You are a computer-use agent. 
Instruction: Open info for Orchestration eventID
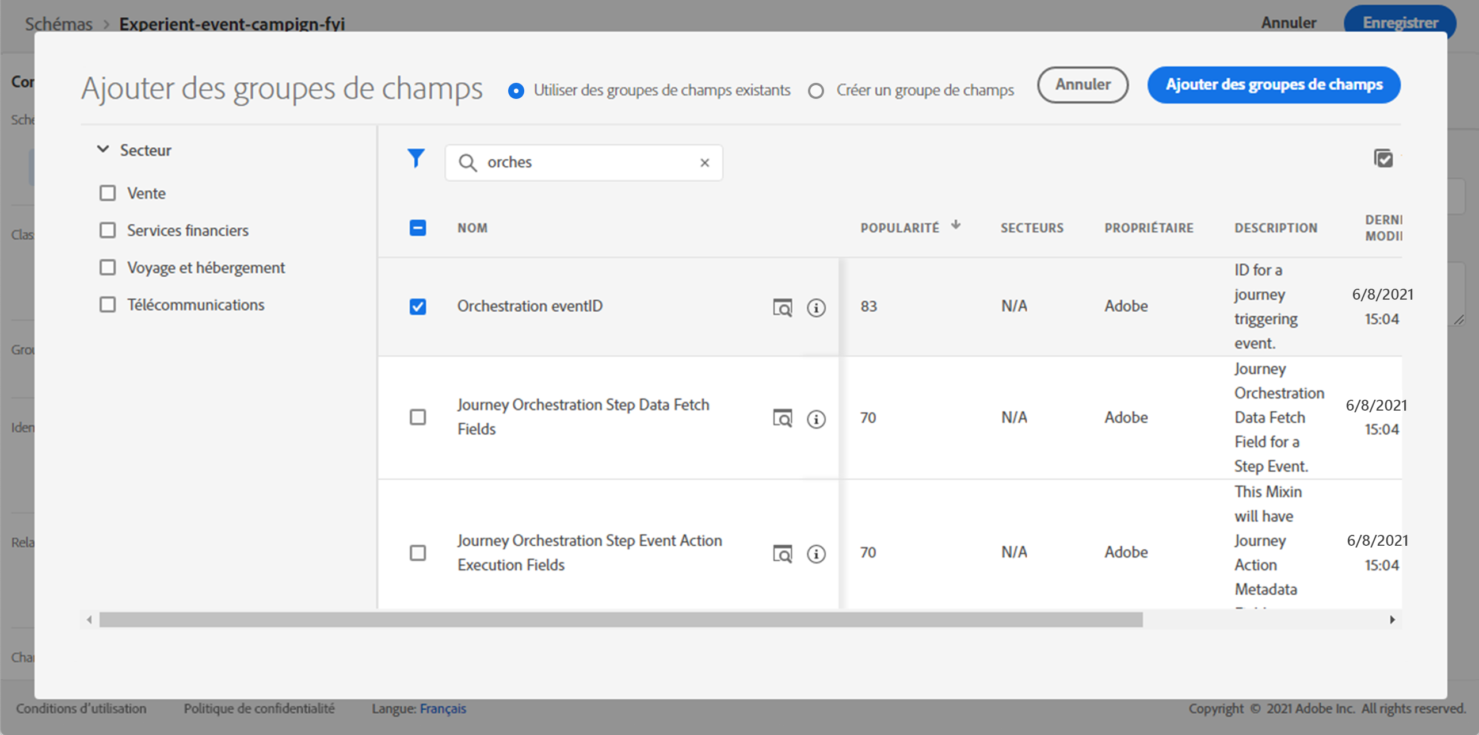(x=816, y=308)
